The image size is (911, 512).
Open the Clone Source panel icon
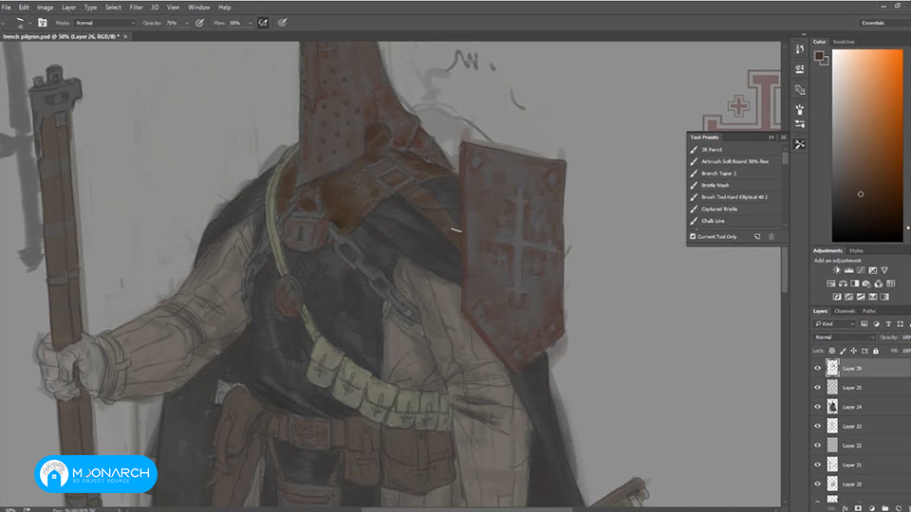point(800,90)
